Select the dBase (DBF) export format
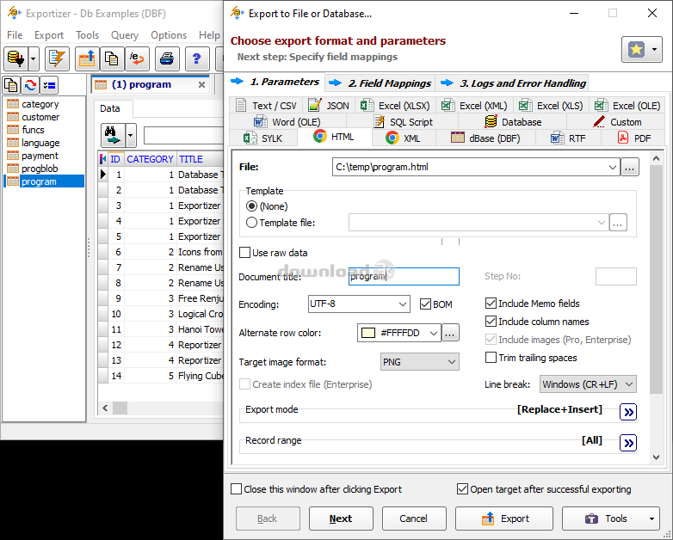The height and width of the screenshot is (540, 673). click(485, 138)
